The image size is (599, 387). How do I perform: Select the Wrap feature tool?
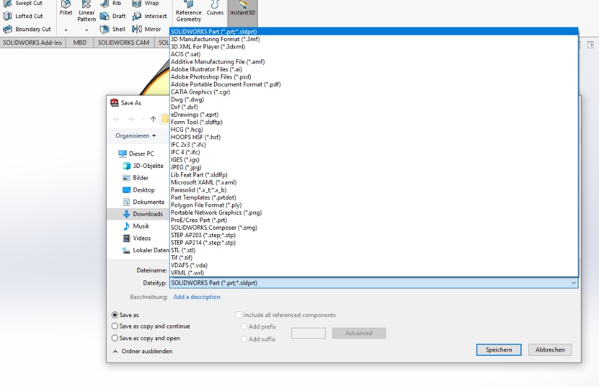coord(145,4)
